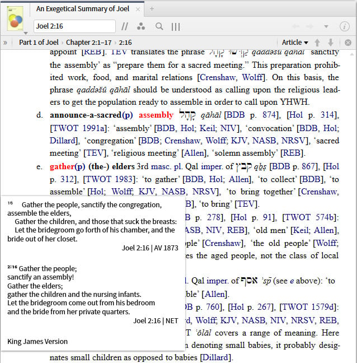
Task: Select the An Exegetical Summary of Joel tab
Action: coord(83,9)
